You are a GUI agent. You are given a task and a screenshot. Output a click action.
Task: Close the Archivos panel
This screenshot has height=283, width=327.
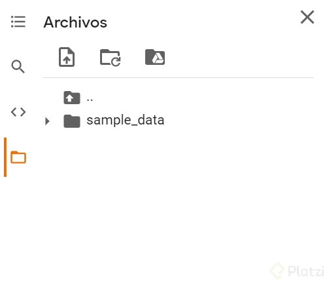pyautogui.click(x=307, y=17)
